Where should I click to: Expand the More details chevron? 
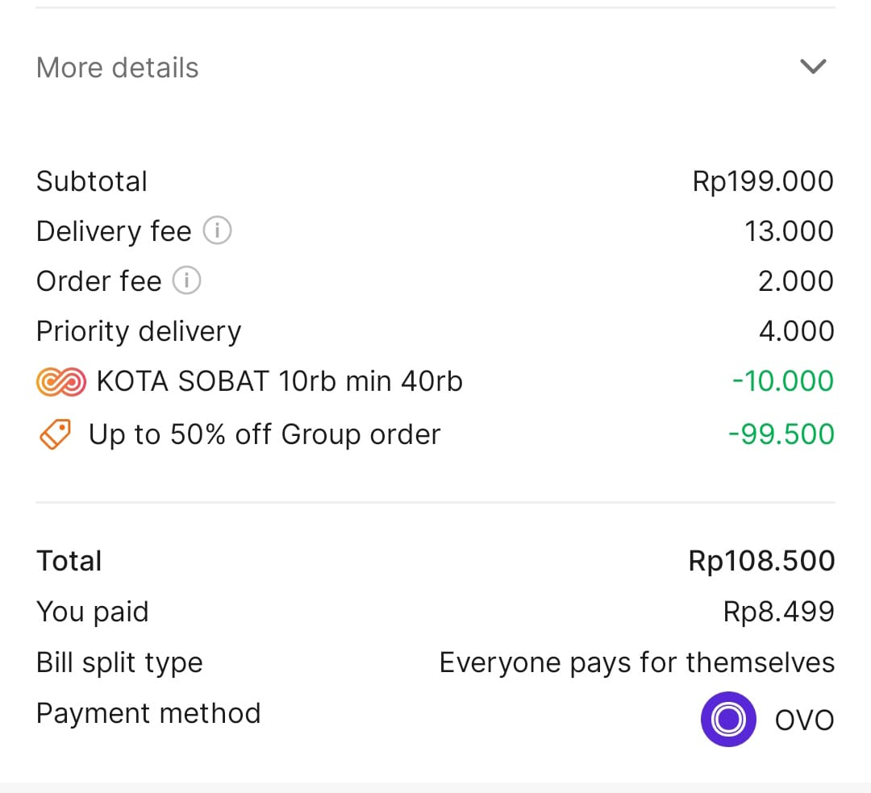pyautogui.click(x=813, y=67)
